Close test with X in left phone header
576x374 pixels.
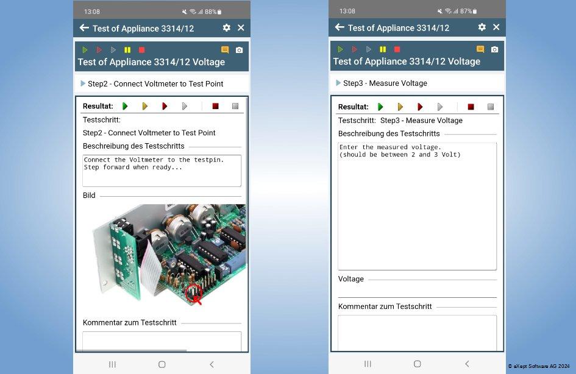click(241, 27)
